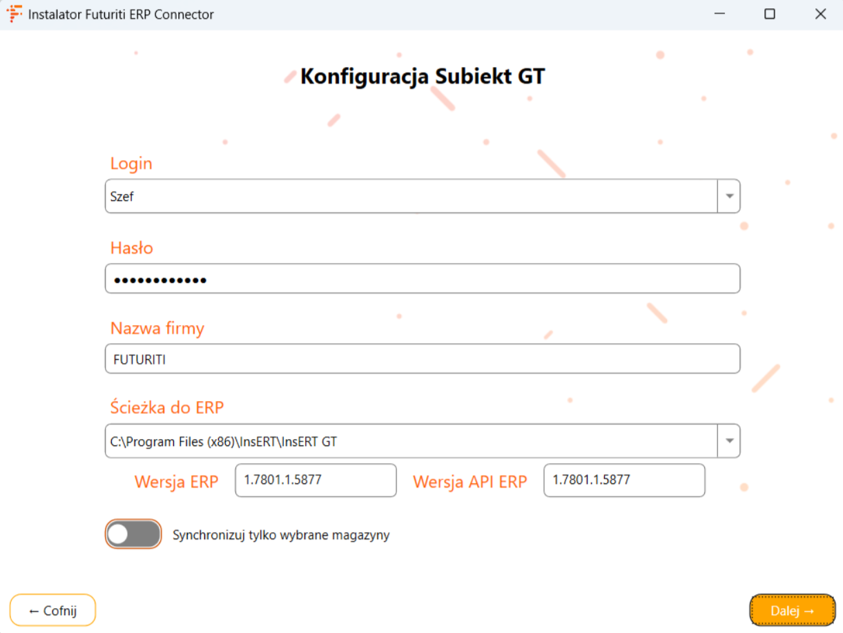
Task: Maximize the installer window
Action: coord(770,14)
